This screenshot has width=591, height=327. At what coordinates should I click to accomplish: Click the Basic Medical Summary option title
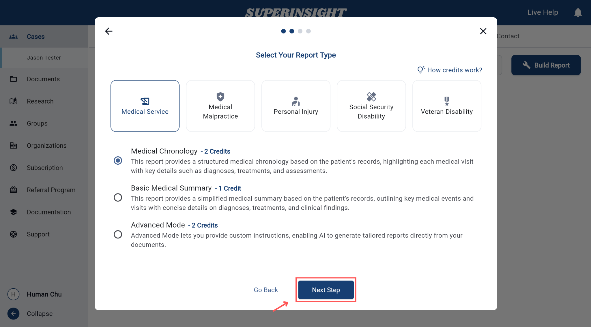tap(171, 188)
